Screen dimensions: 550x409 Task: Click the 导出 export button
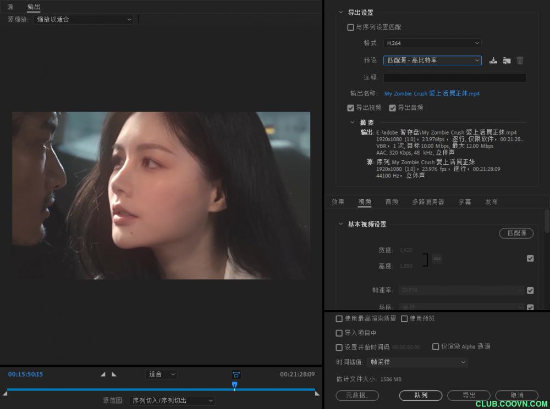tap(469, 395)
